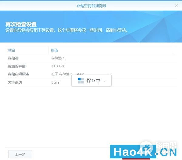Select the 文件系统 row label
Image resolution: width=182 pixels, height=160 pixels.
15,82
